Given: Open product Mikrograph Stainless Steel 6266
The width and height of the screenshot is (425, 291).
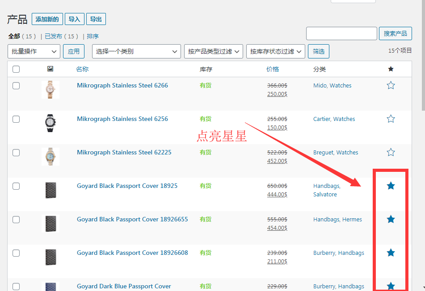Looking at the screenshot, I should [122, 86].
